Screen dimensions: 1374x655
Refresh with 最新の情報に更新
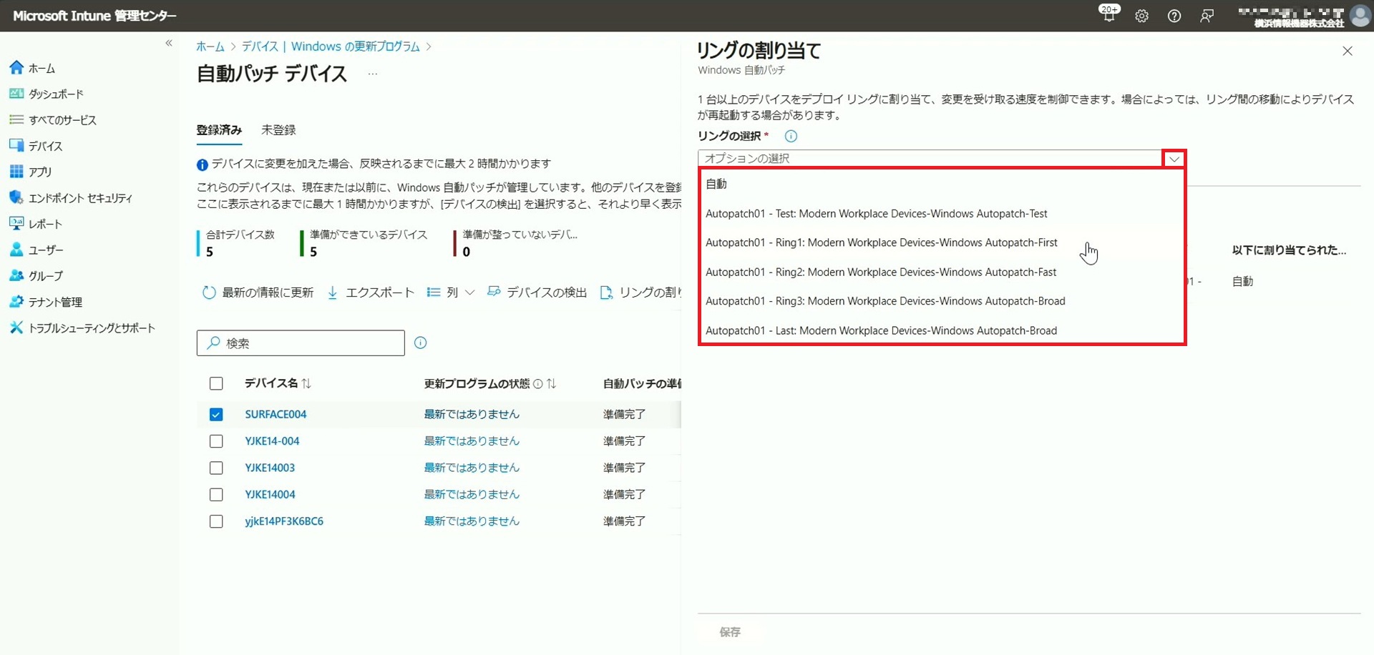[258, 292]
